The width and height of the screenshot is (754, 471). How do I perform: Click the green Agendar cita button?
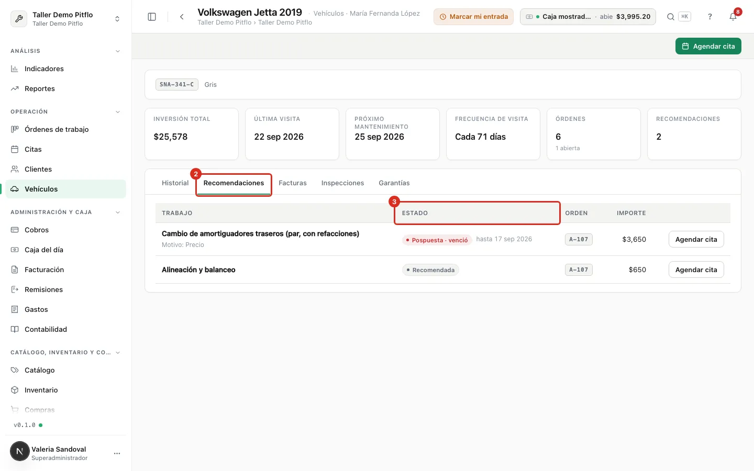[708, 46]
